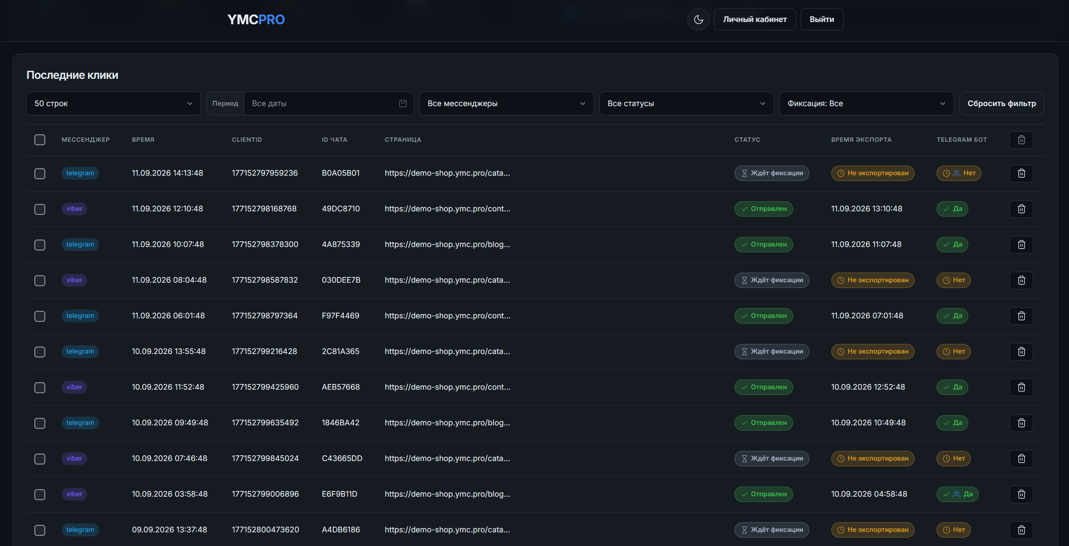This screenshot has height=546, width=1069.
Task: Open the Все статусы filter dropdown
Action: [687, 103]
